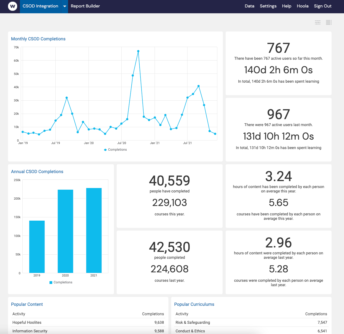Toggle the Completions series on Annual chart
The image size is (344, 334).
click(61, 282)
